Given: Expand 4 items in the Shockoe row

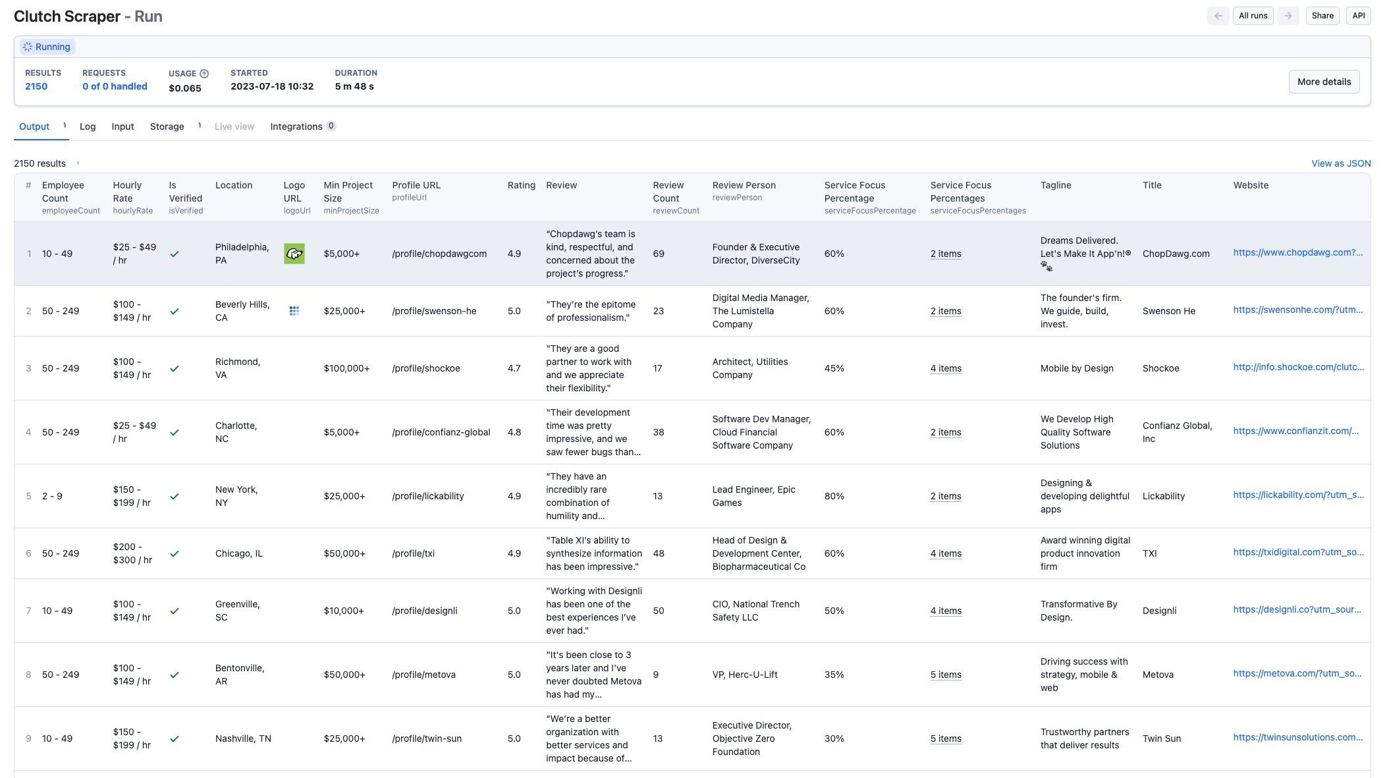Looking at the screenshot, I should pyautogui.click(x=946, y=369).
